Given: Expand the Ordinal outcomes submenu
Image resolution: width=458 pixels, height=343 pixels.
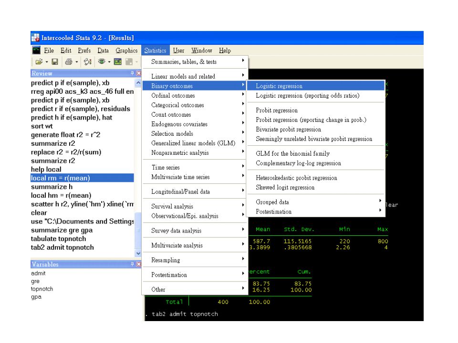Looking at the screenshot, I should pyautogui.click(x=195, y=96).
